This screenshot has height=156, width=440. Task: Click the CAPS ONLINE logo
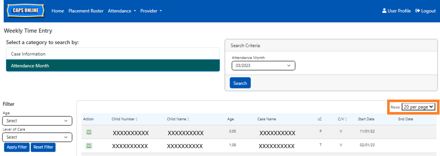tap(26, 11)
